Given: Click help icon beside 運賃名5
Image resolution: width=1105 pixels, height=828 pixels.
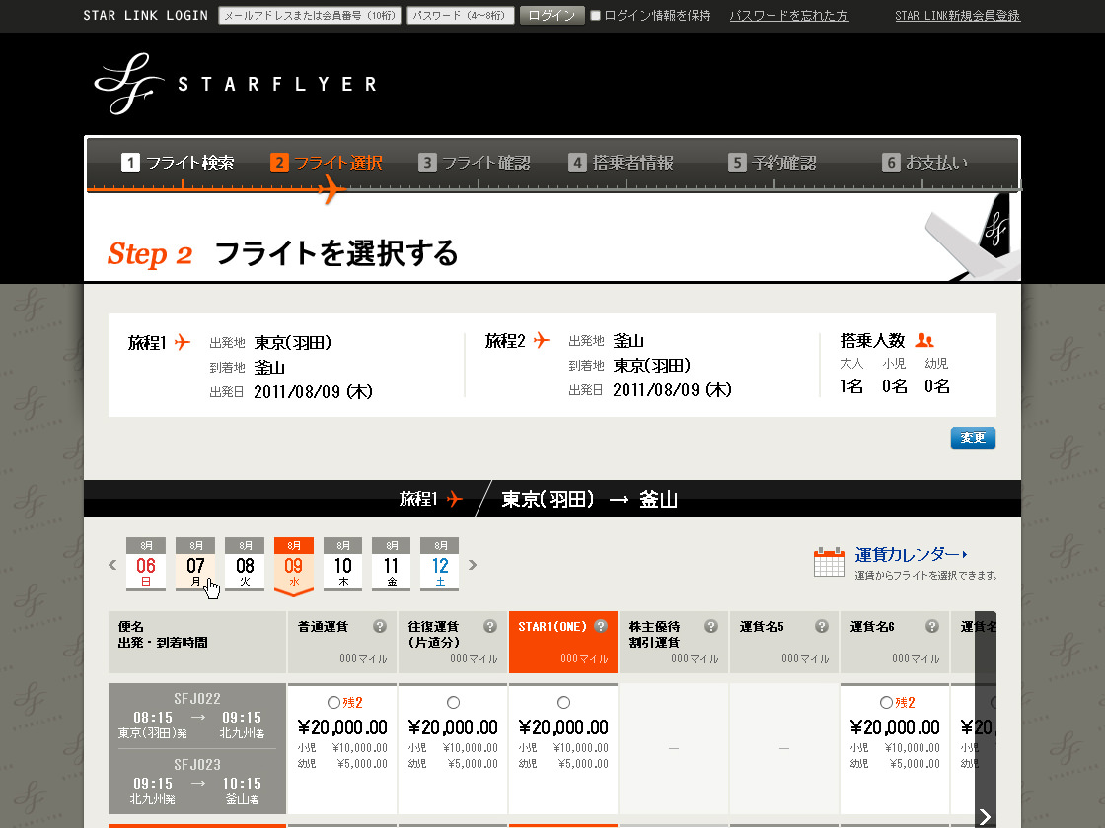Looking at the screenshot, I should 822,627.
